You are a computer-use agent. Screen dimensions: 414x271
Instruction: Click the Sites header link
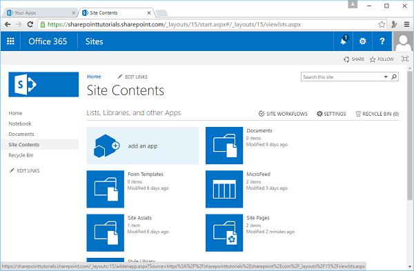(94, 41)
